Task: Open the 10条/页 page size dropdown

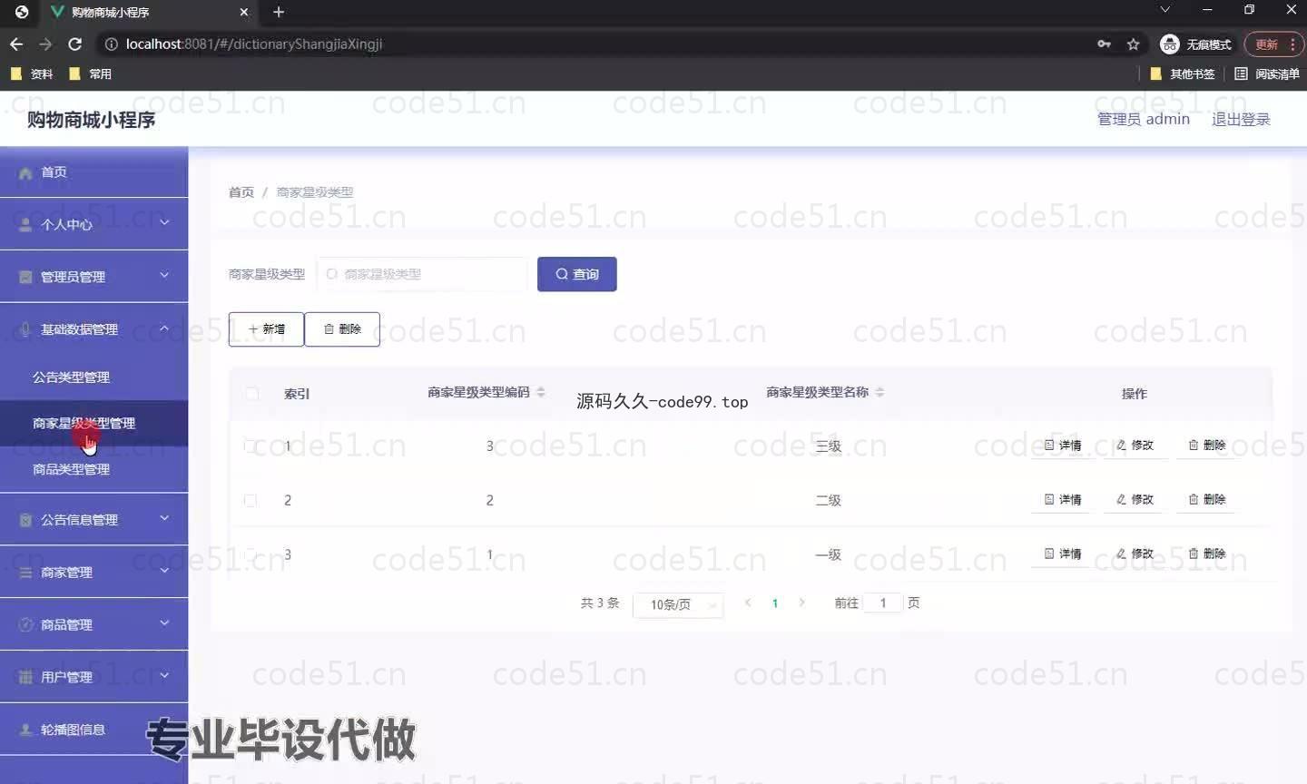Action: coord(678,604)
